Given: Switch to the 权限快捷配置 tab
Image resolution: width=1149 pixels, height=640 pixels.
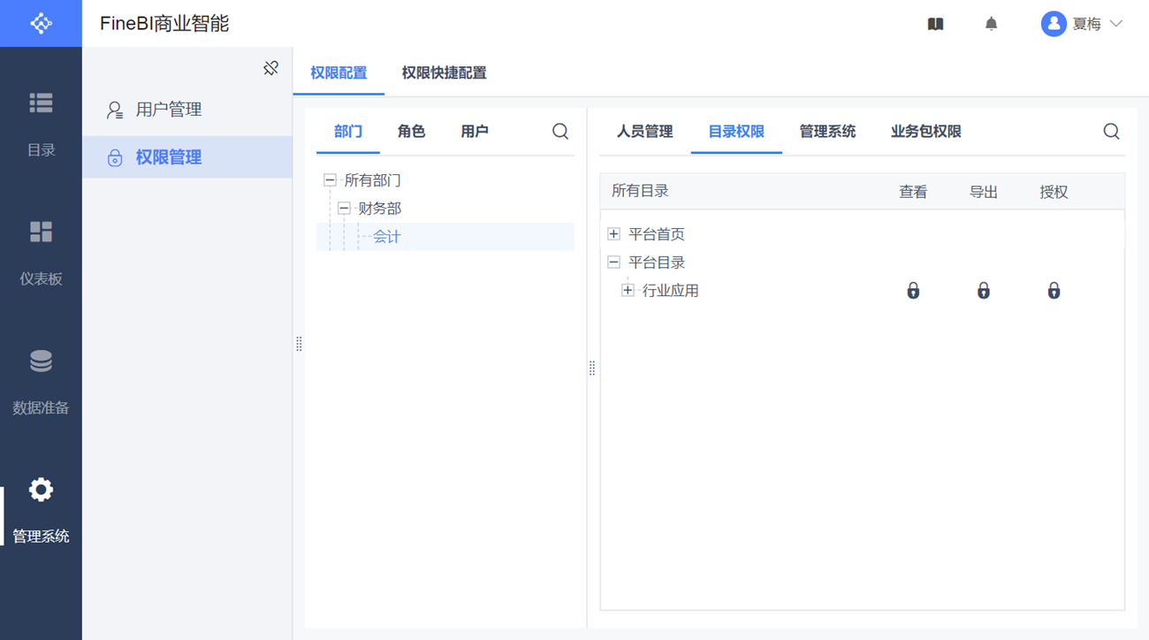Looking at the screenshot, I should click(x=444, y=73).
